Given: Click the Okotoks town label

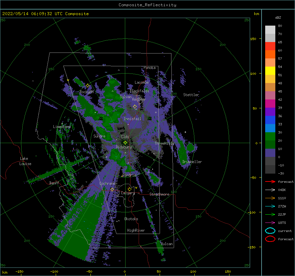Looking at the screenshot, I should click(131, 219).
